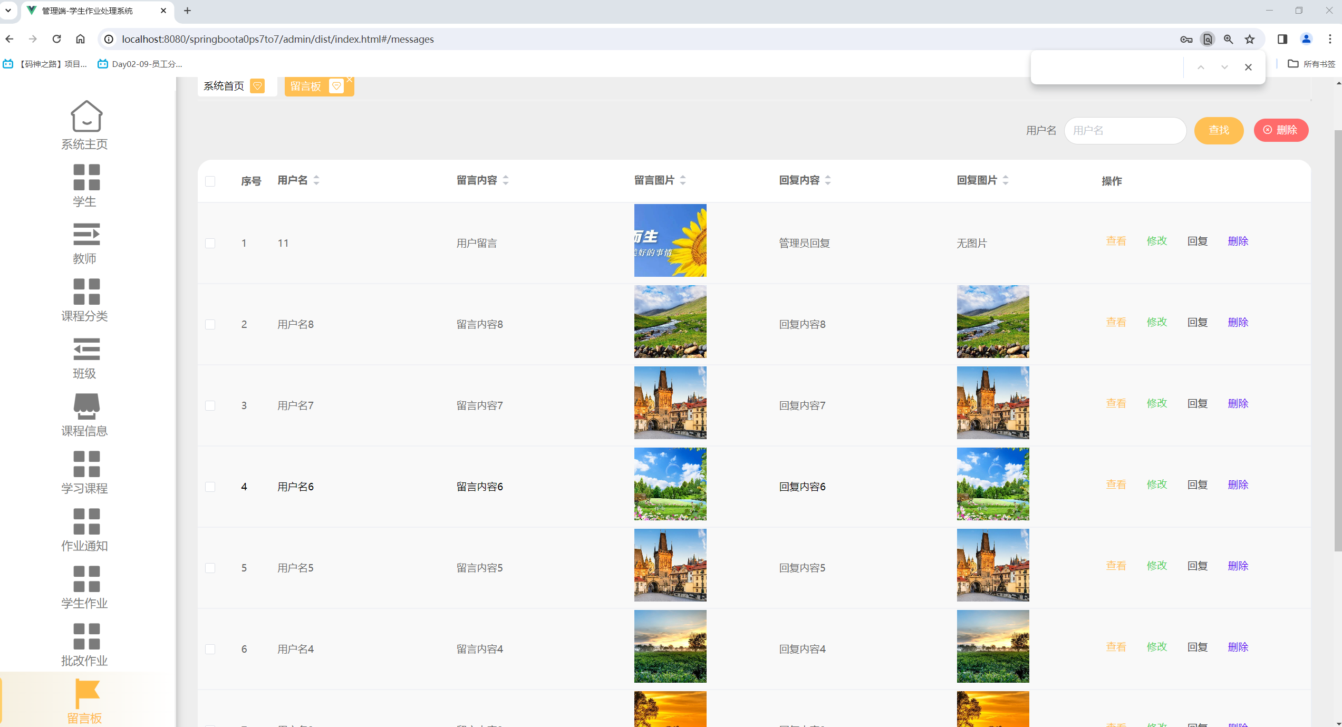Screen dimensions: 1342x727
Task: Click the orange 查找 search button
Action: 1218,130
